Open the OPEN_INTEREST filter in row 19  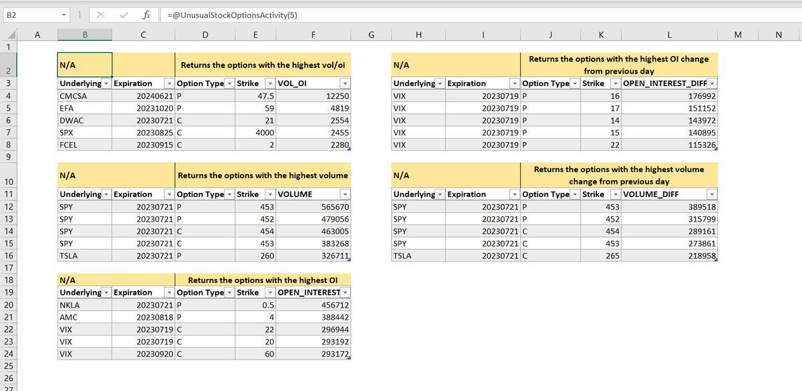point(345,292)
